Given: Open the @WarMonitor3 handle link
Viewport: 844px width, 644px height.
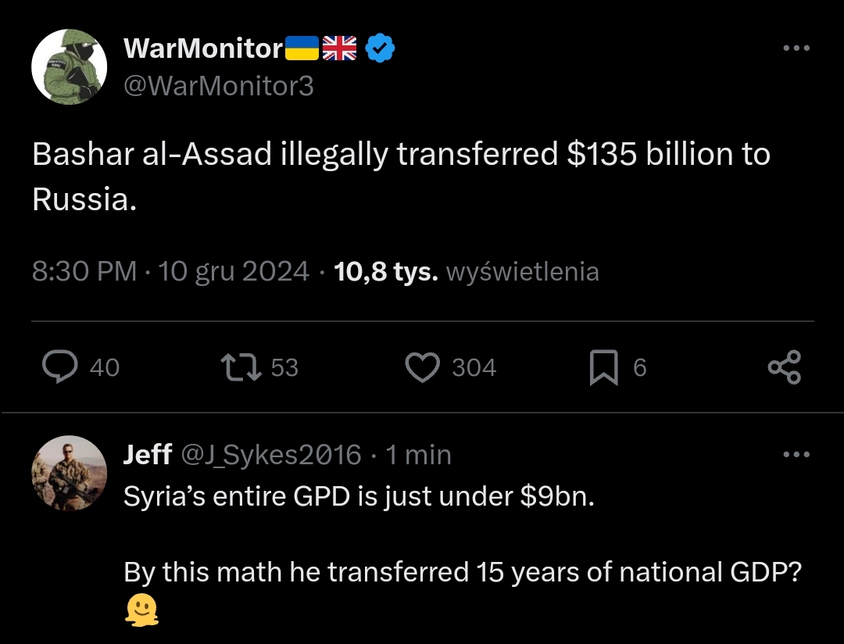Looking at the screenshot, I should pyautogui.click(x=219, y=85).
